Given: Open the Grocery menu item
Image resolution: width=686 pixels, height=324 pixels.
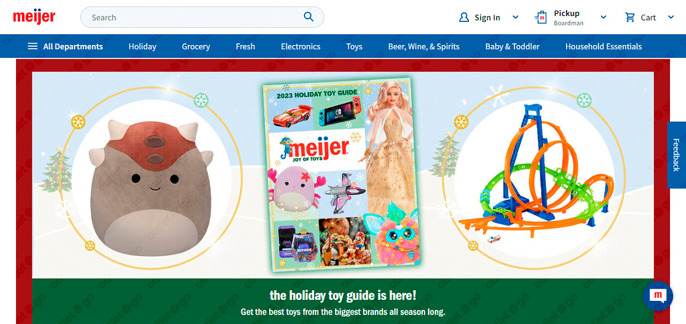Looking at the screenshot, I should pos(196,46).
